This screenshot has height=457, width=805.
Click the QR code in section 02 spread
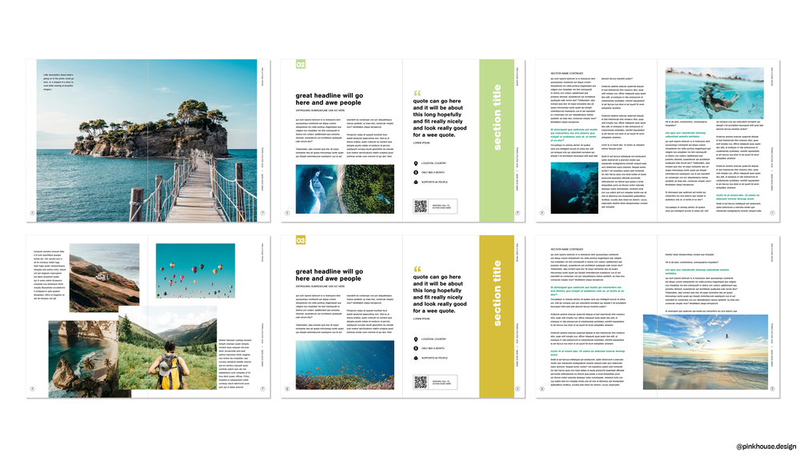click(421, 206)
